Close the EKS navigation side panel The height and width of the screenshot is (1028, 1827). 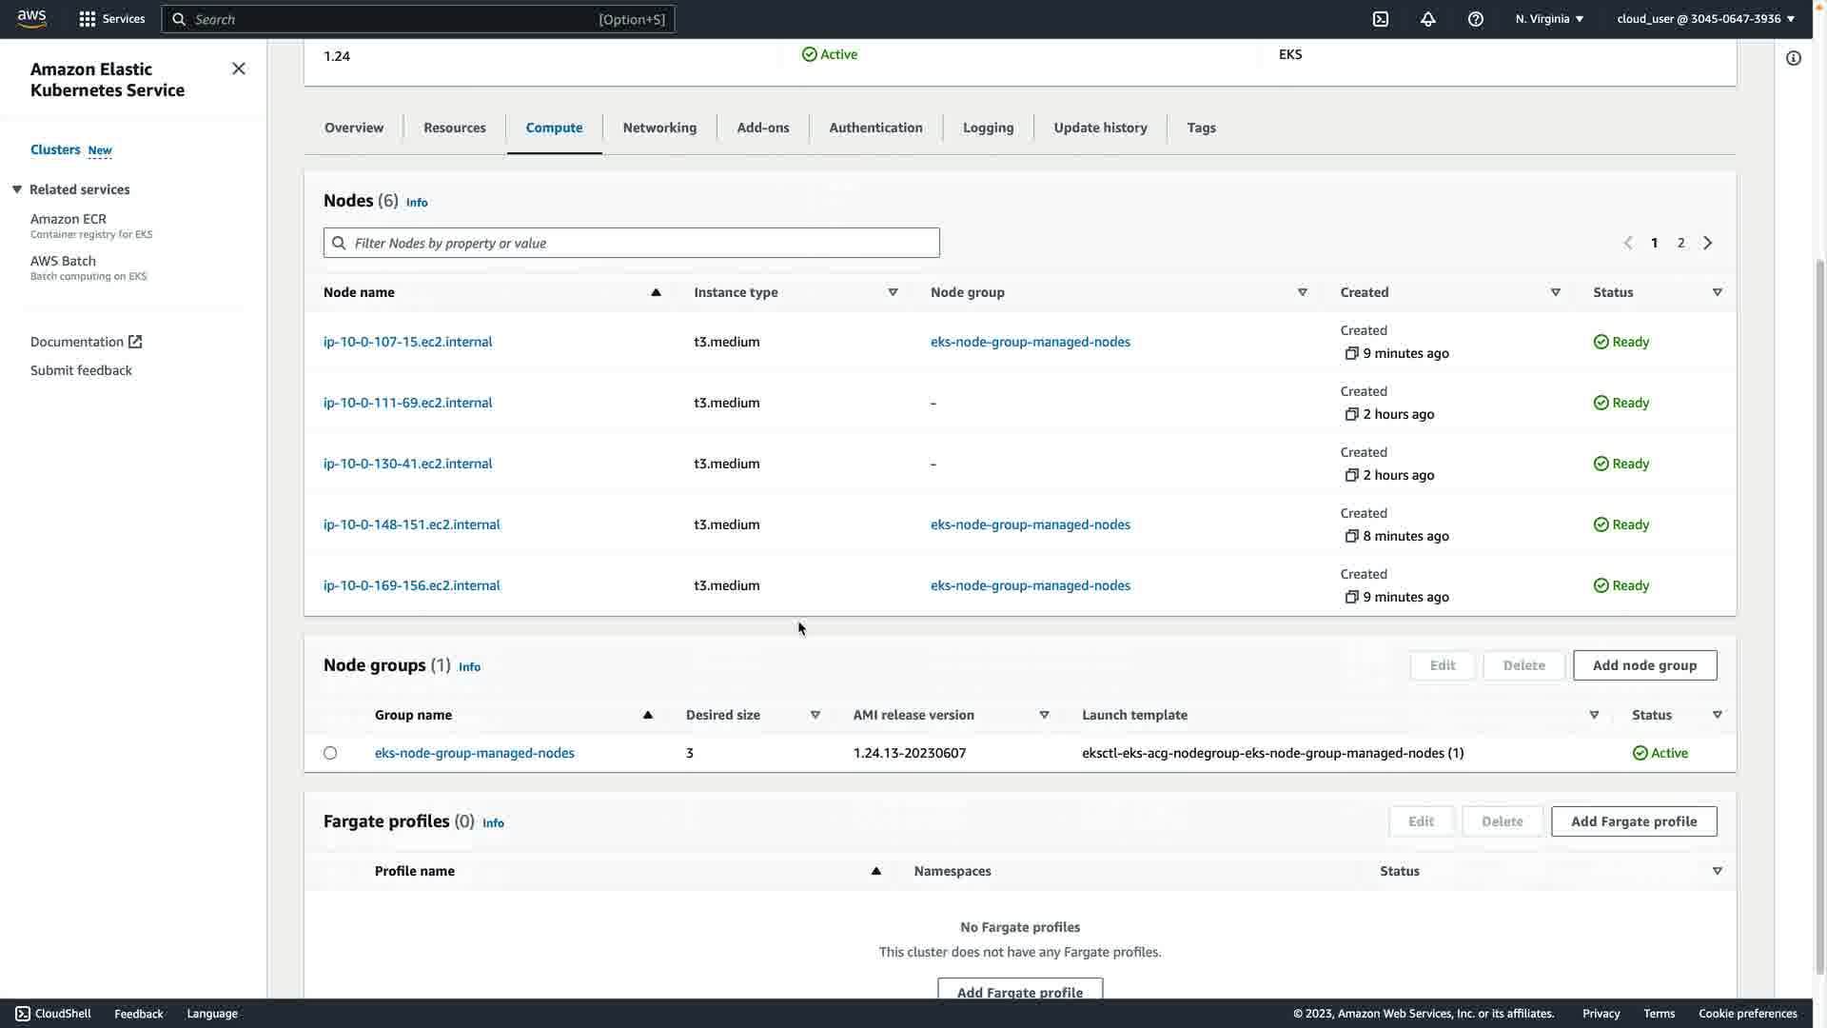pyautogui.click(x=239, y=69)
